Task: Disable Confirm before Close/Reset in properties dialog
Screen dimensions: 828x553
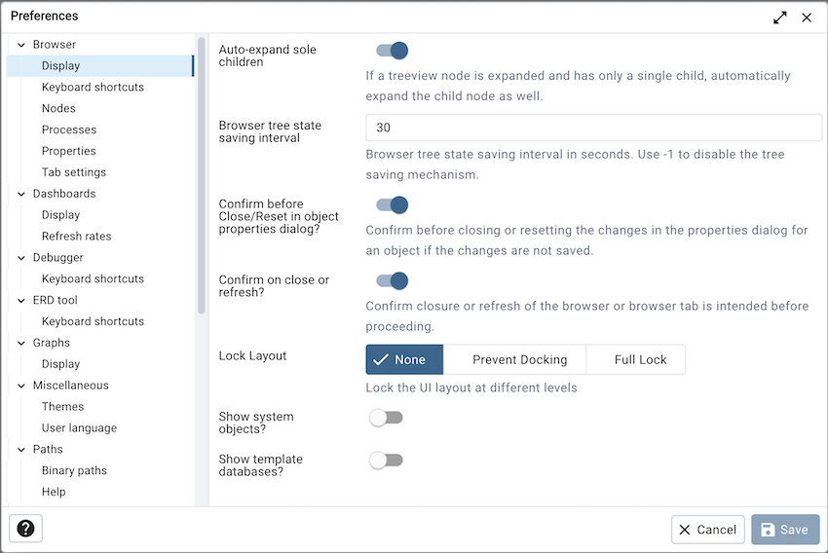Action: pos(392,205)
